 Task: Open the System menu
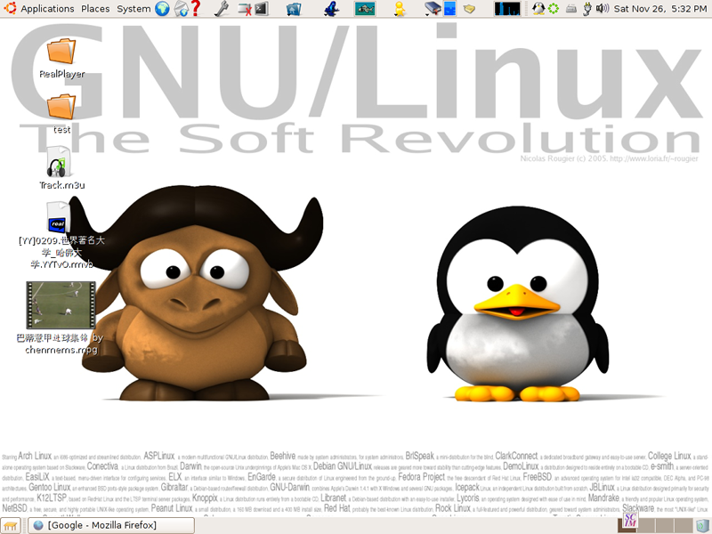pyautogui.click(x=133, y=9)
